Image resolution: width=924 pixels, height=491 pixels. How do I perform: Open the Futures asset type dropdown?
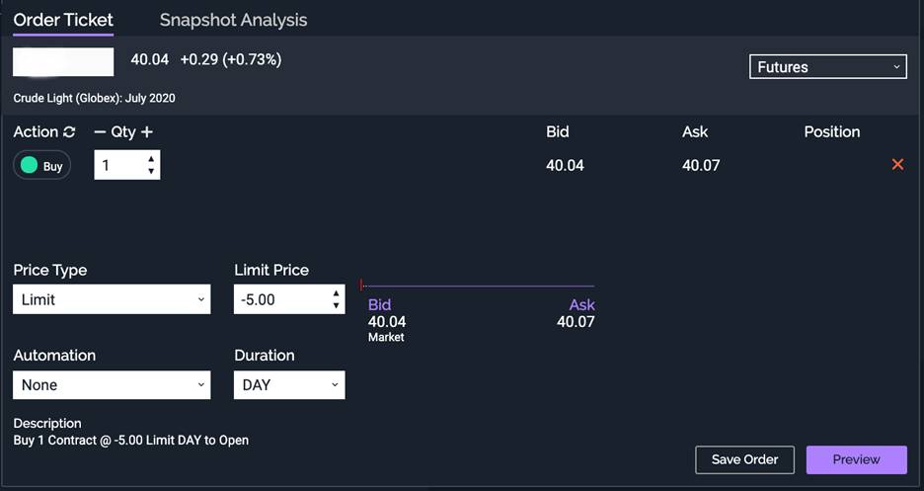click(828, 66)
